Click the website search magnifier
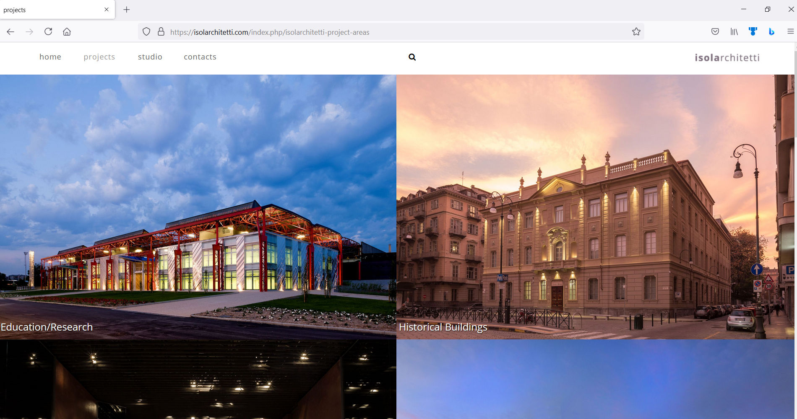The image size is (797, 419). 412,57
